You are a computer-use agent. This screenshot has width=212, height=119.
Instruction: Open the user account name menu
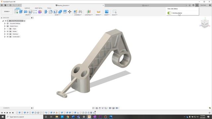click(x=203, y=5)
